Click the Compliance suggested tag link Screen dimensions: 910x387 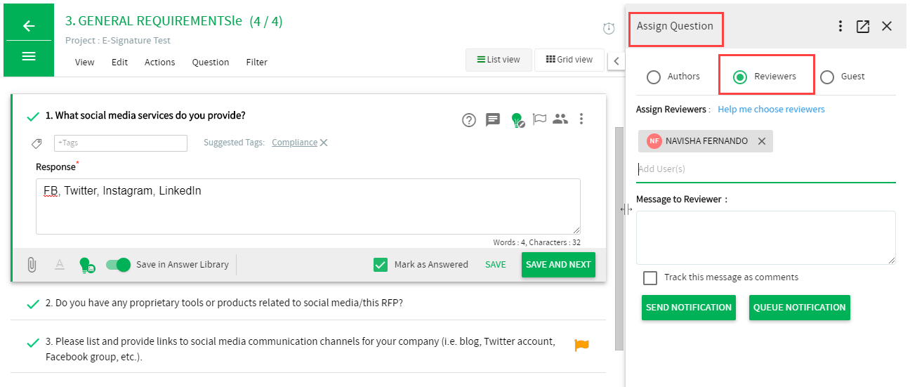tap(295, 143)
